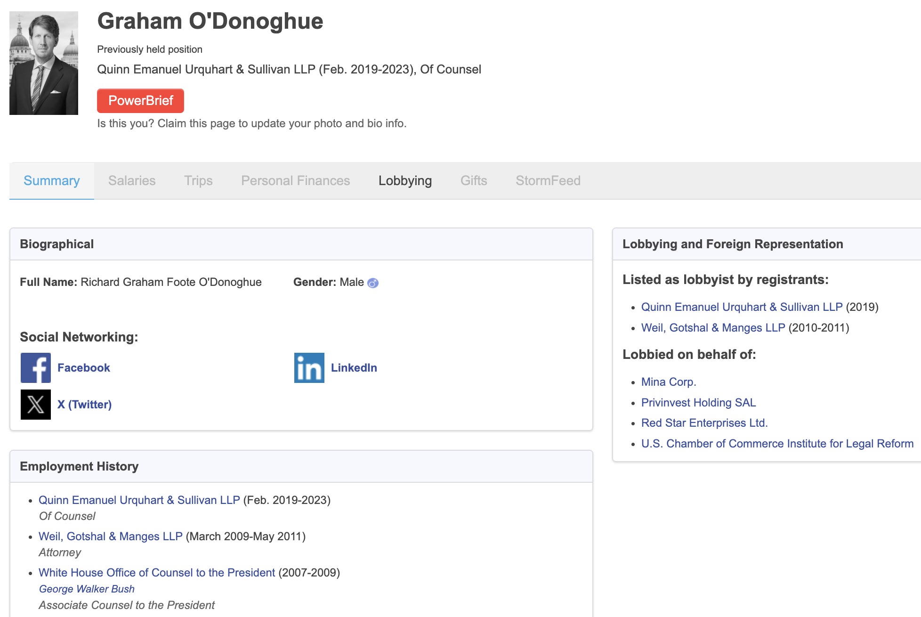Screen dimensions: 921x617
Task: Select the StormFeed tab
Action: pos(548,181)
